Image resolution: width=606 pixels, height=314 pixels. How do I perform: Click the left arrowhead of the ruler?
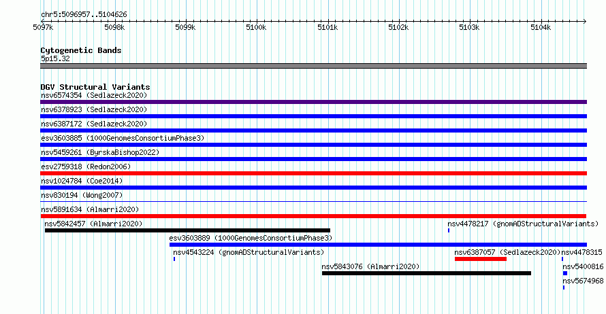42,21
